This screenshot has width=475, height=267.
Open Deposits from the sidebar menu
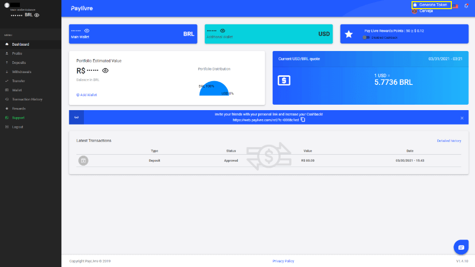[19, 62]
